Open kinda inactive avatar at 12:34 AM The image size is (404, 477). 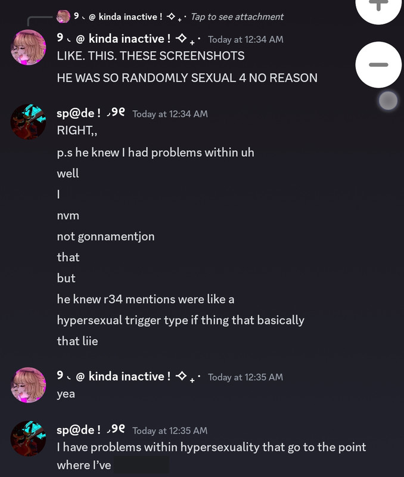tap(28, 47)
